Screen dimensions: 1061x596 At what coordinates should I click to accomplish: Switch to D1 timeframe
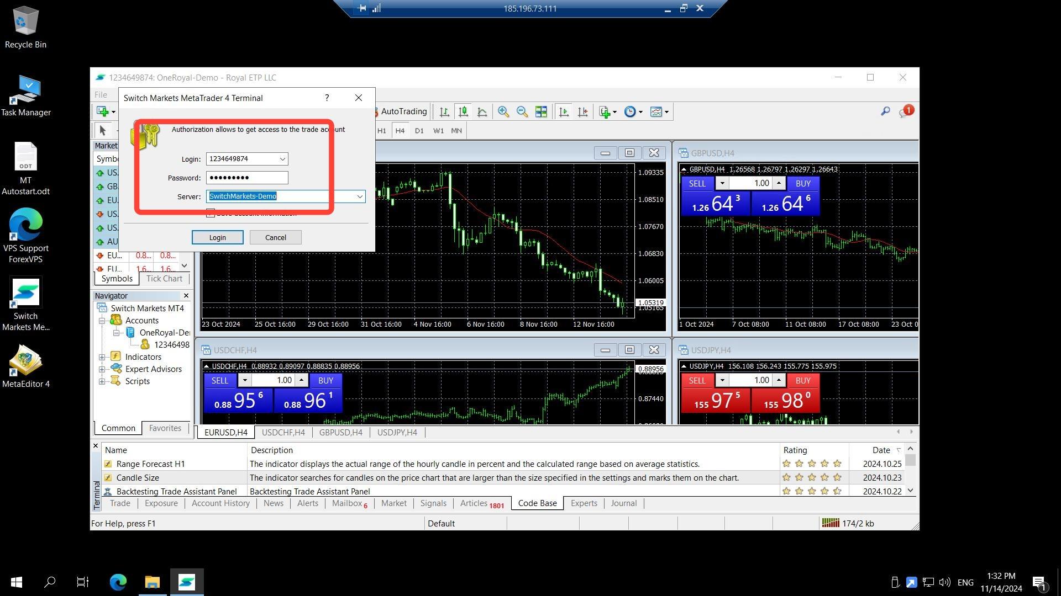[419, 131]
